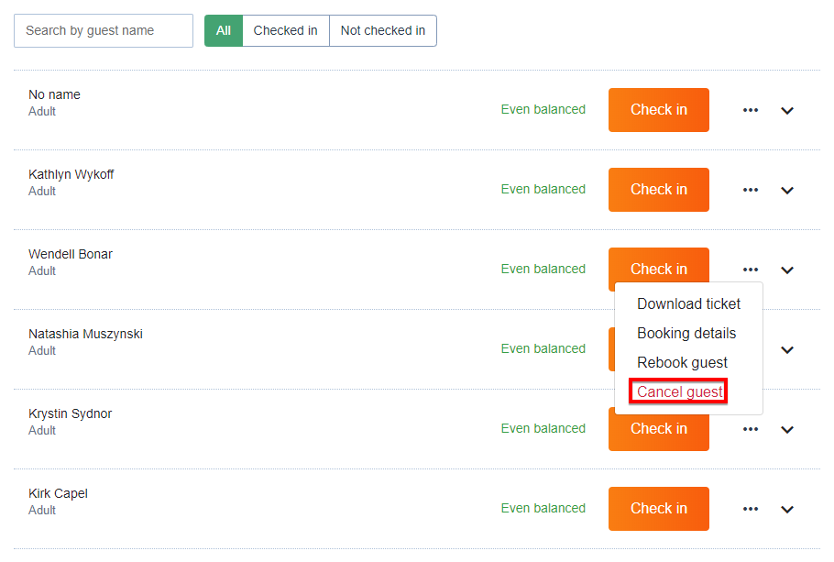Expand Krystin Sydnor's row details
834x562 pixels.
tap(787, 430)
